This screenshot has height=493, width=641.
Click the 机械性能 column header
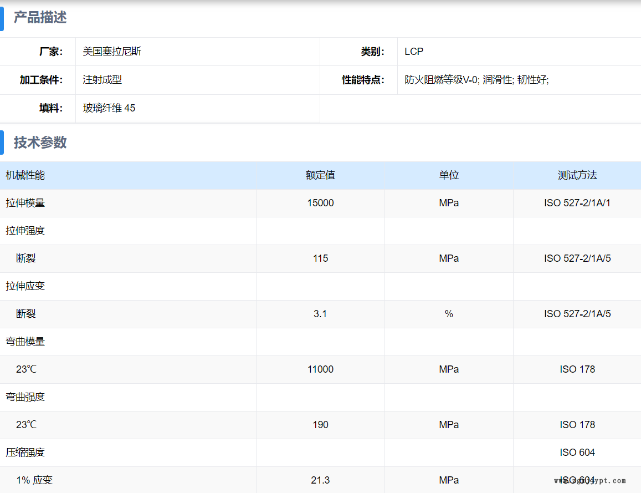tap(25, 175)
